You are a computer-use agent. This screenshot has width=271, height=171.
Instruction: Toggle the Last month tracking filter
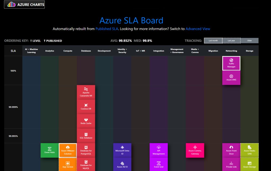[213, 41]
